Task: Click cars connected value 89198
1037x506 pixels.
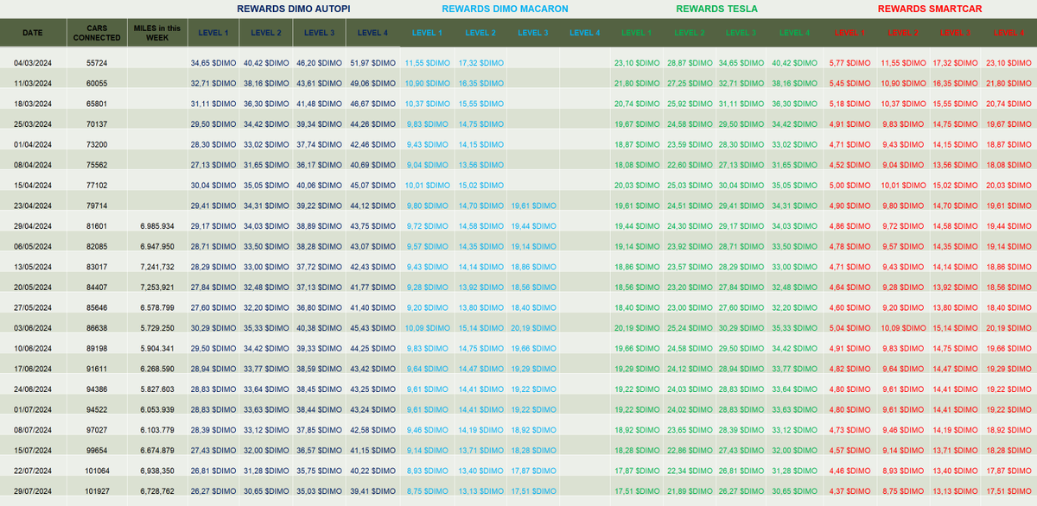Action: 97,348
